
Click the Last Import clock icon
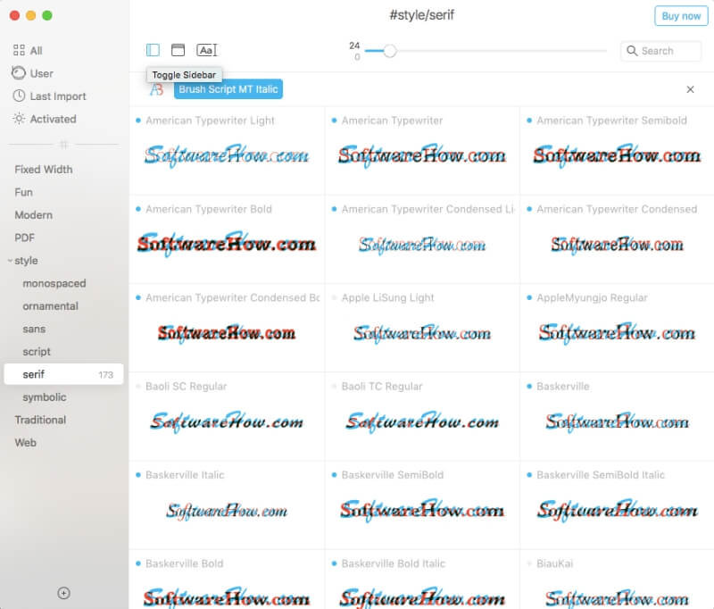[19, 96]
